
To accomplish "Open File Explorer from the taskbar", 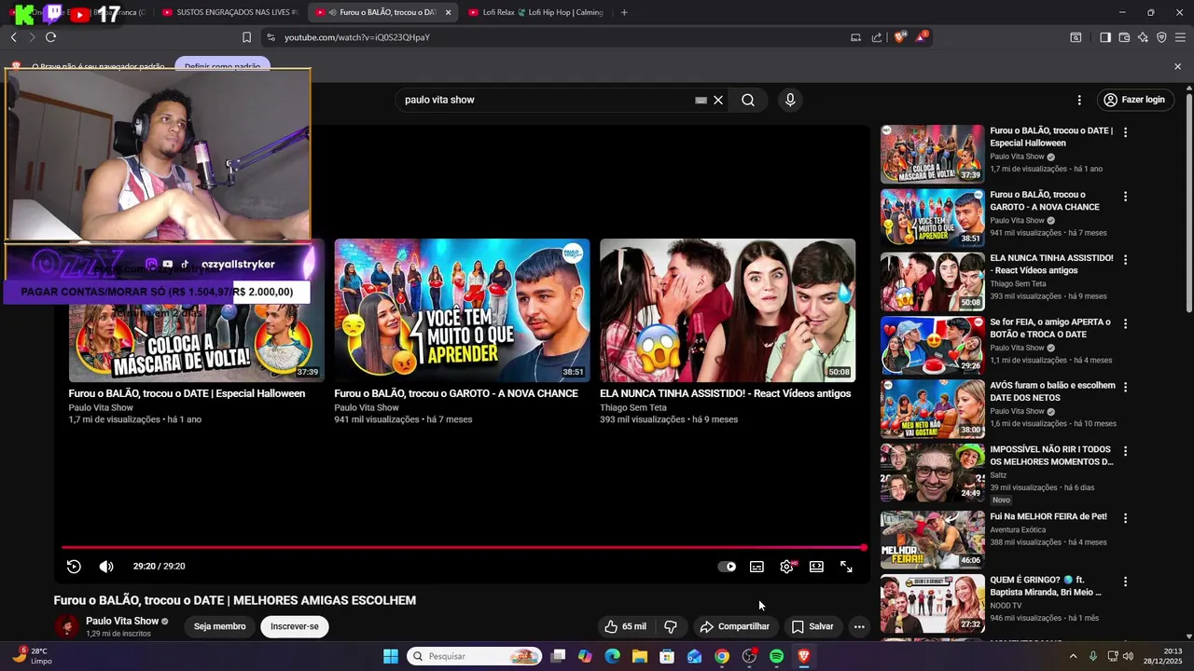I will point(639,656).
